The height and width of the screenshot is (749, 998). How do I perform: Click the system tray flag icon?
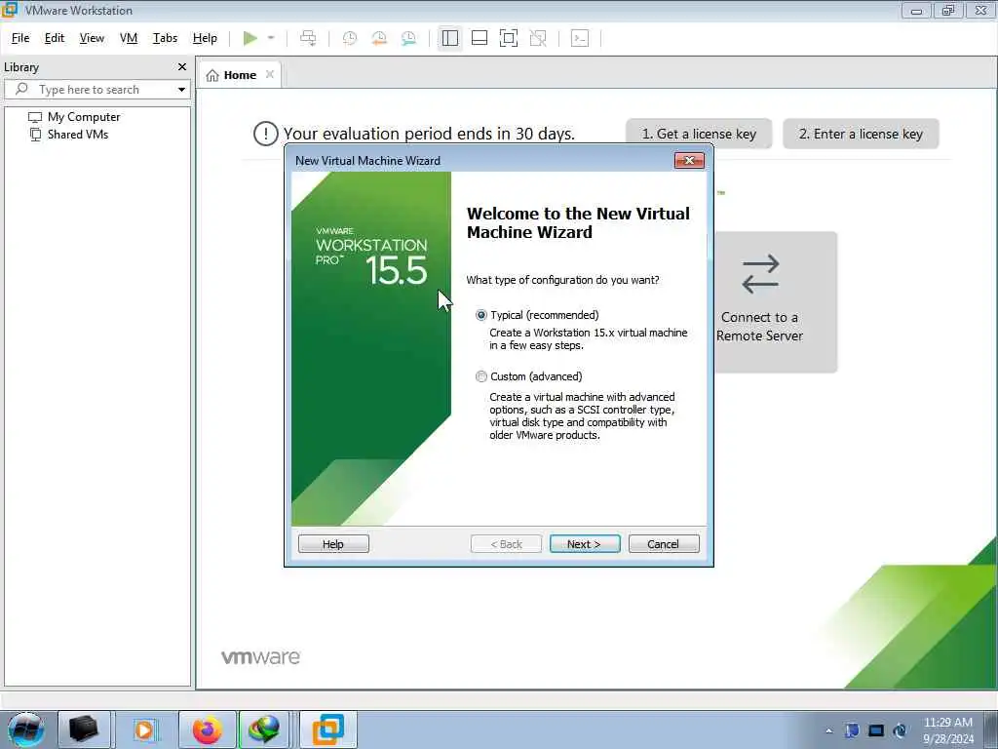(852, 730)
